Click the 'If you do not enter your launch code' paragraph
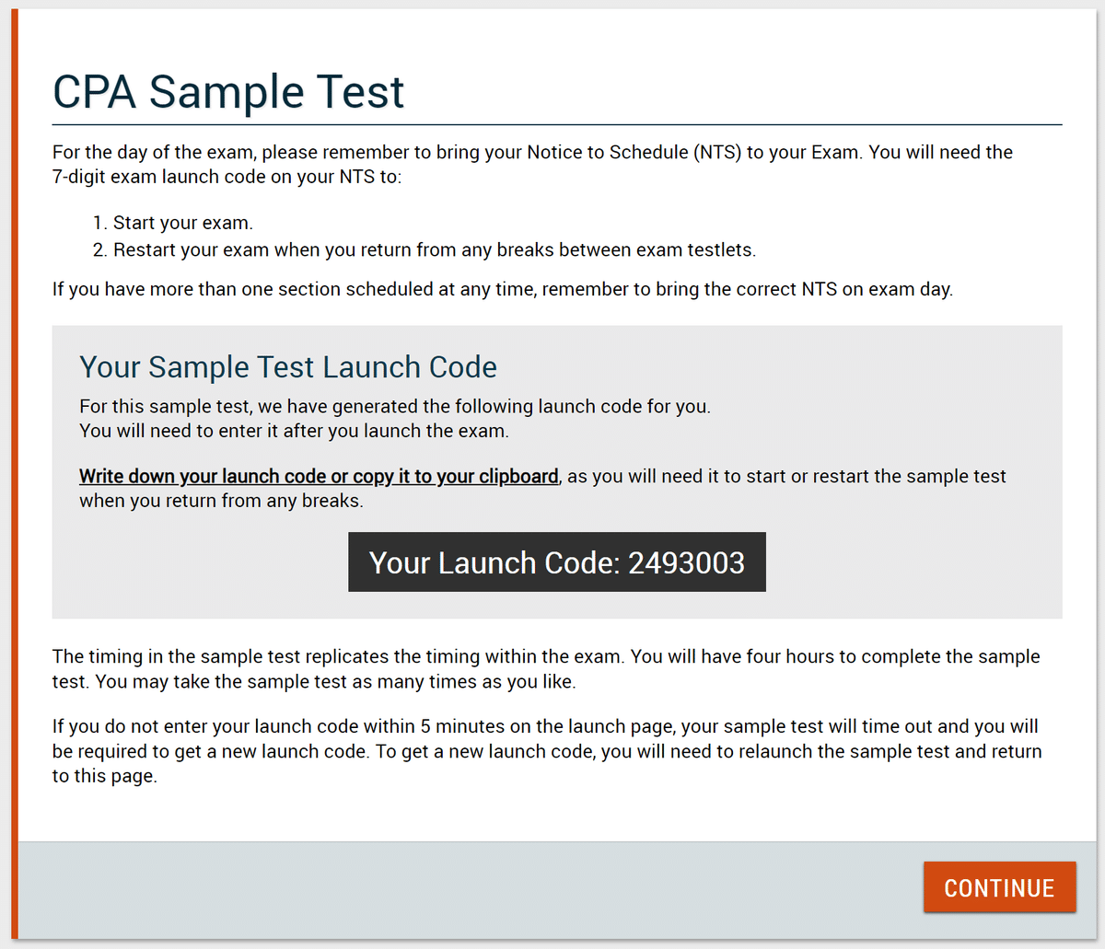Screen dimensions: 1105x949 point(545,726)
